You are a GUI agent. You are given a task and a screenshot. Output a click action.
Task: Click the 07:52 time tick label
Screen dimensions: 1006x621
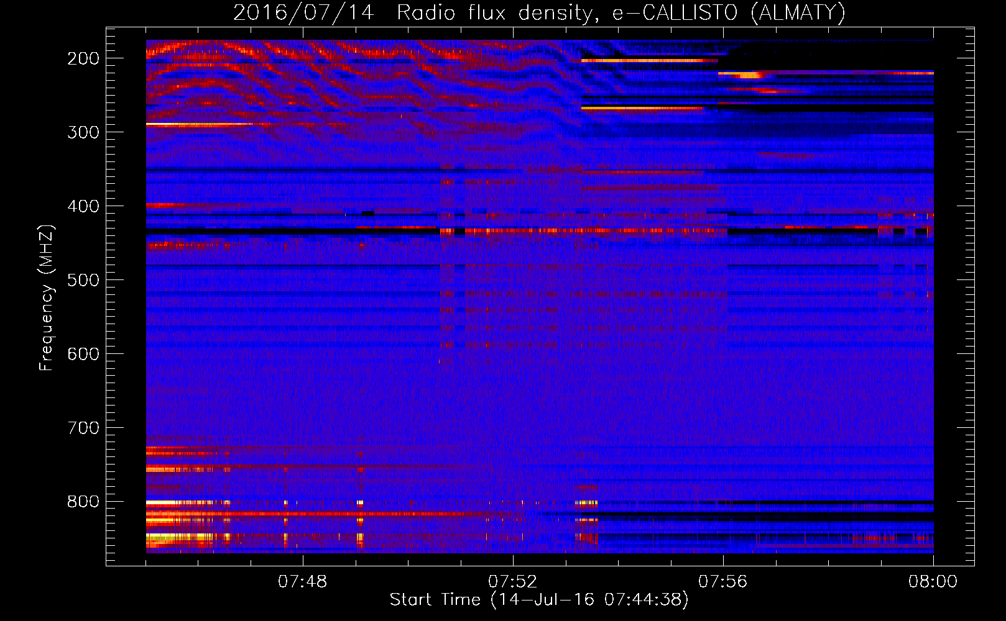click(513, 582)
